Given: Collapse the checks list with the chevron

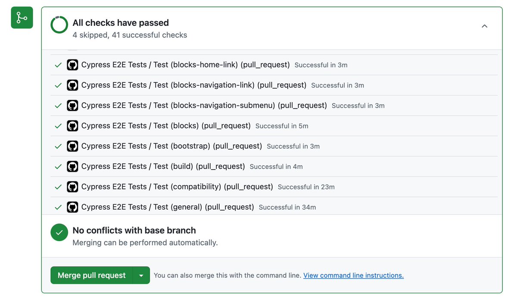Looking at the screenshot, I should tap(484, 26).
